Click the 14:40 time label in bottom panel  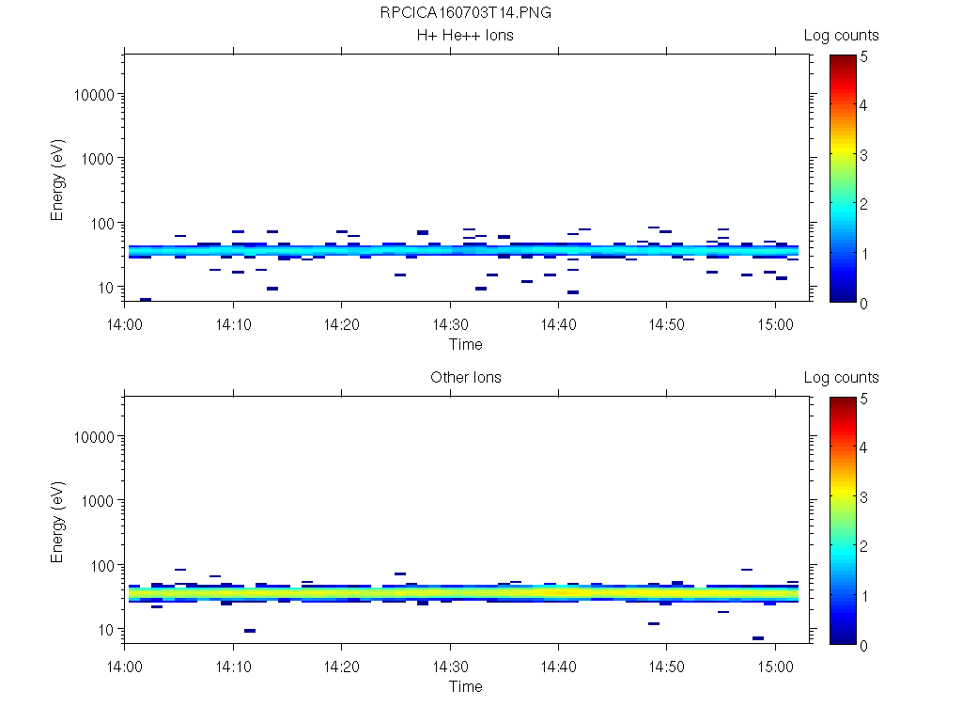tap(558, 667)
